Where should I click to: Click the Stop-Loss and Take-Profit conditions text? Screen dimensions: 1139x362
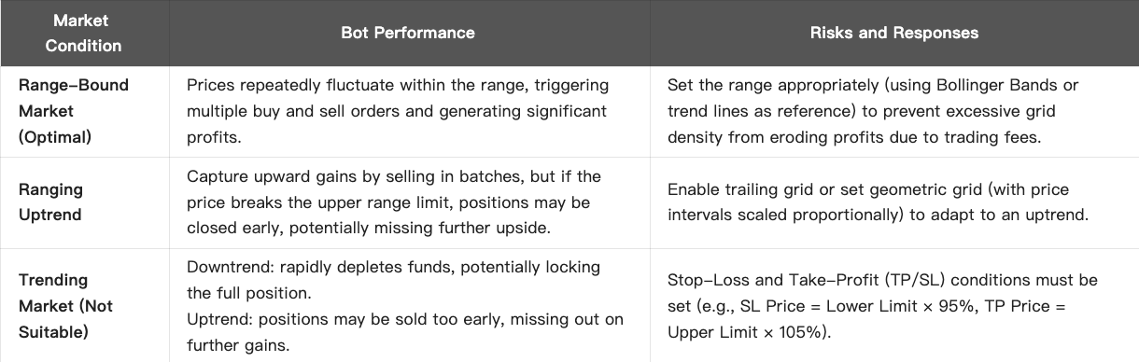(882, 305)
